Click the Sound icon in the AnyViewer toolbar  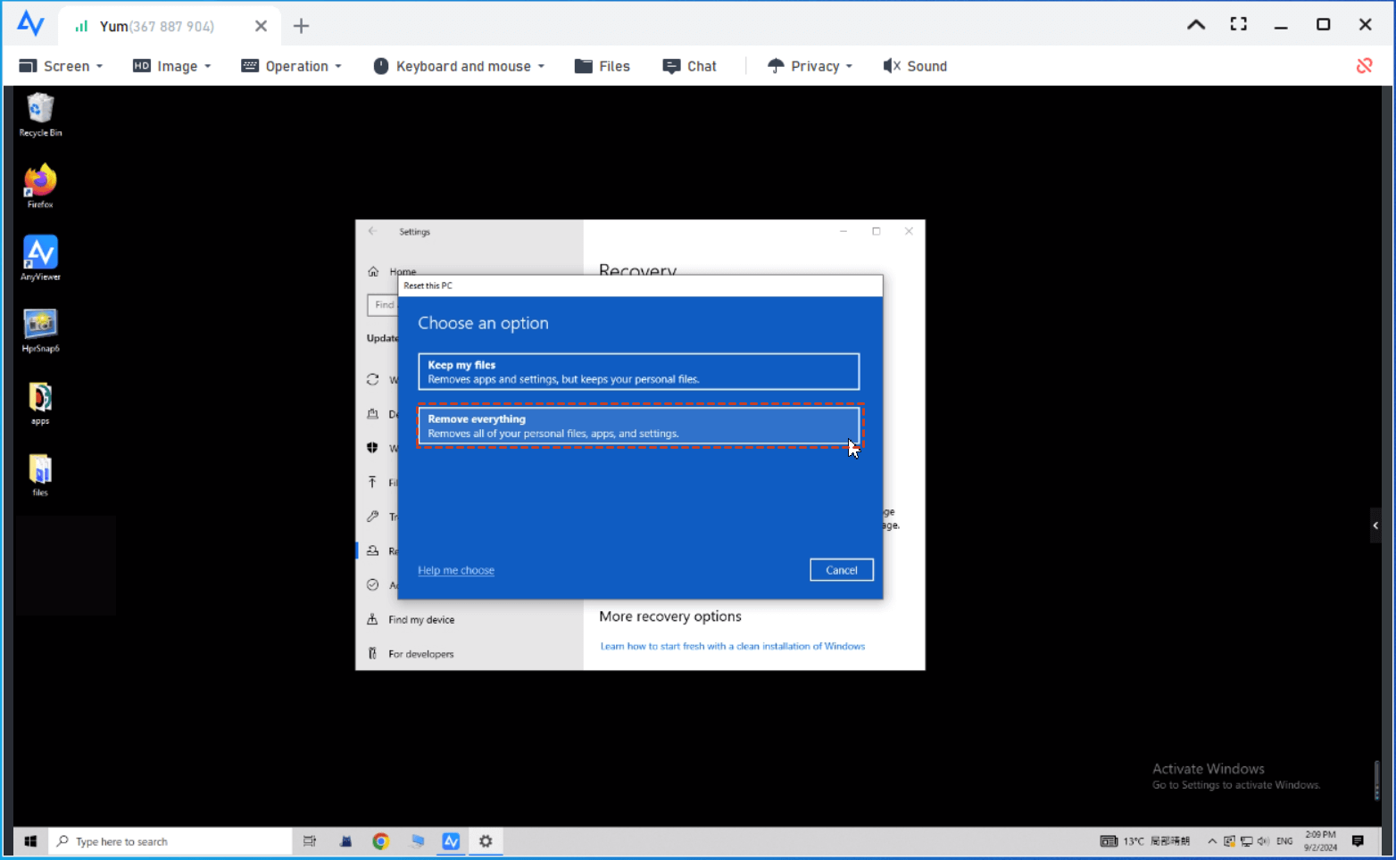click(914, 65)
